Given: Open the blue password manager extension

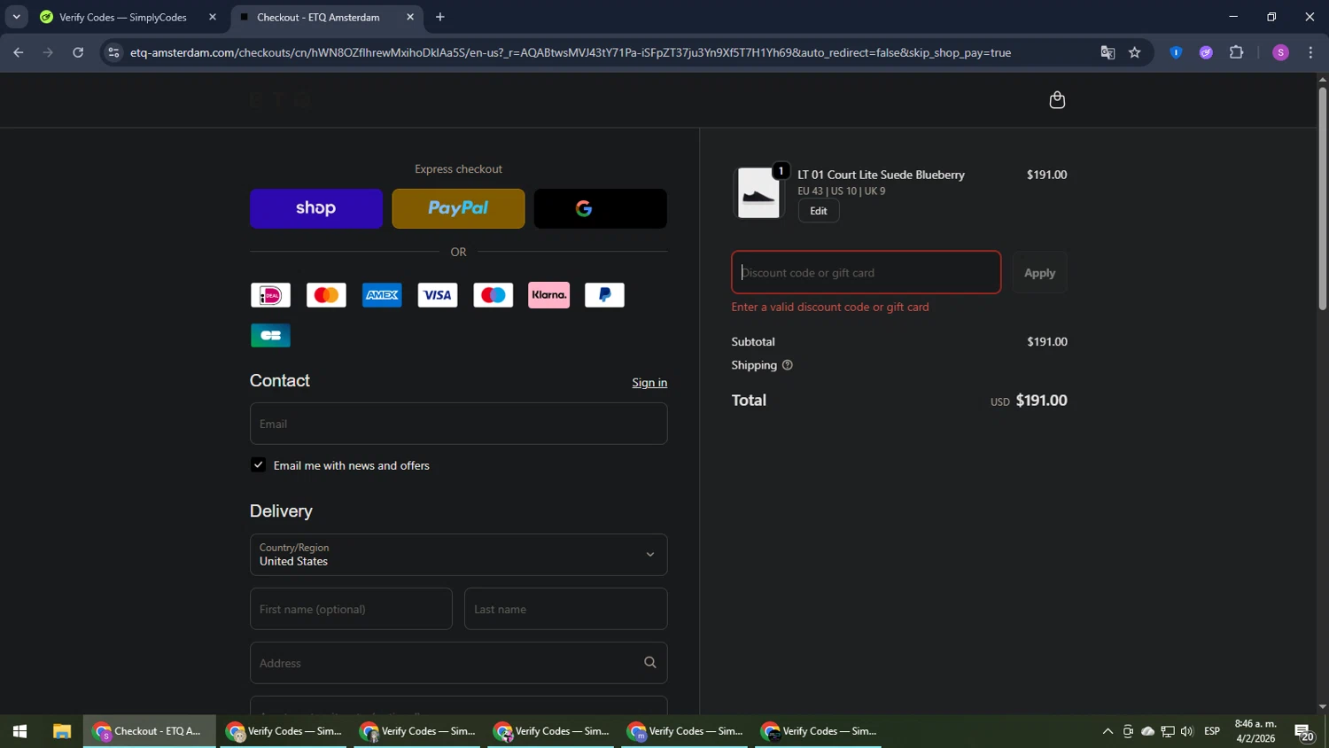Looking at the screenshot, I should [1176, 52].
